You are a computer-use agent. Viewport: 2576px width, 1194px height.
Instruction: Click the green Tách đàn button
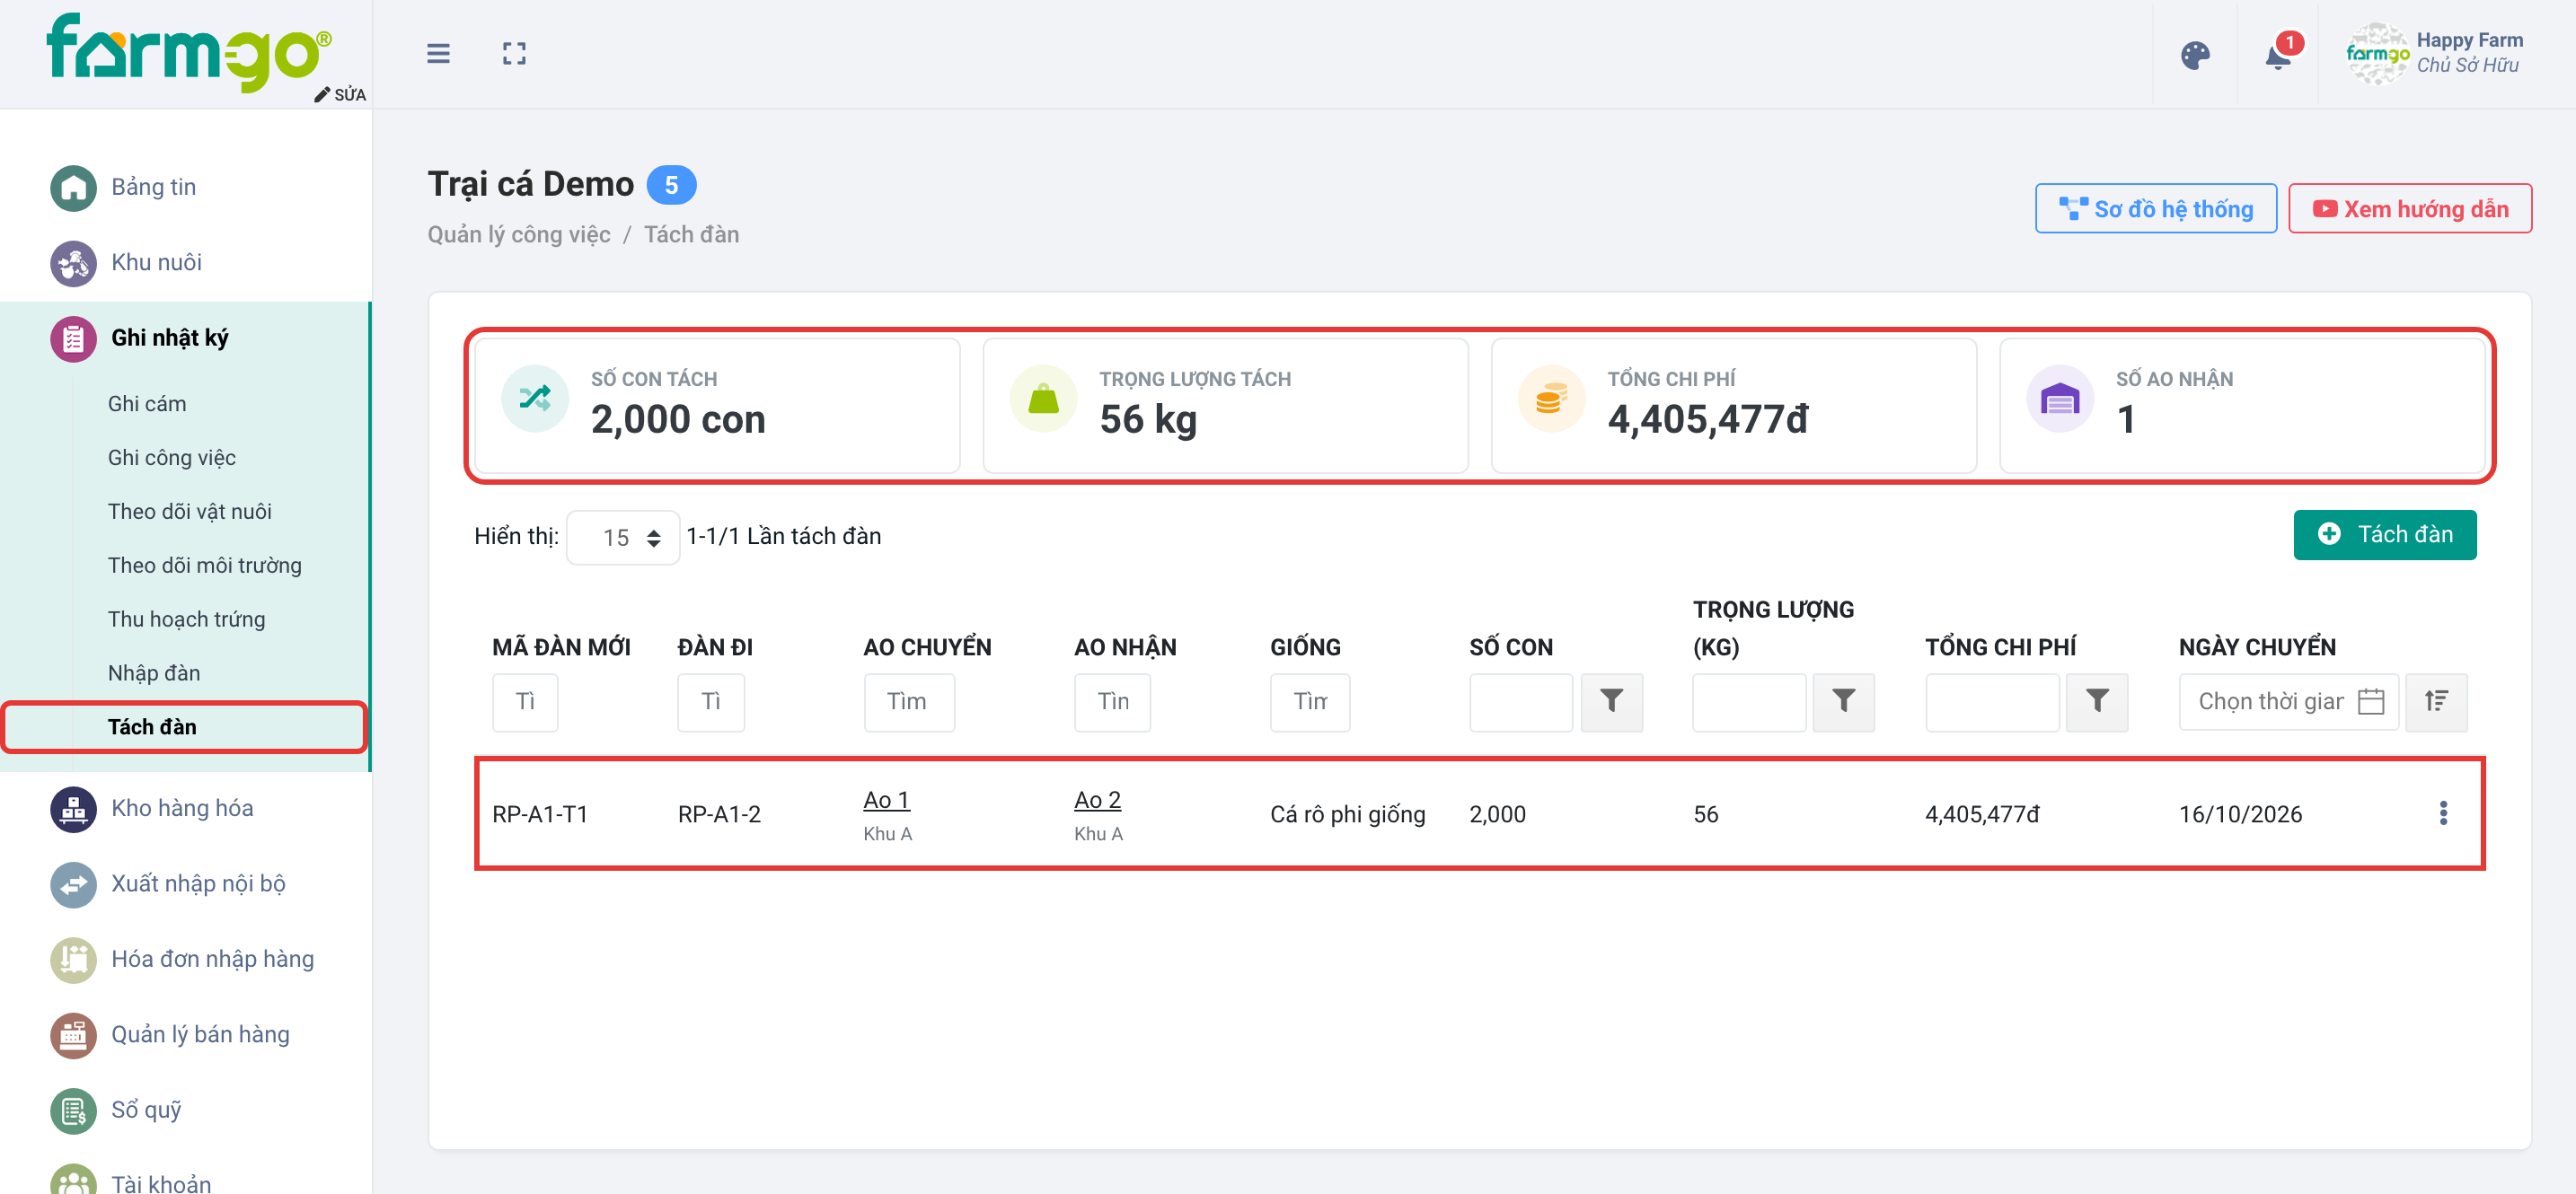tap(2384, 534)
